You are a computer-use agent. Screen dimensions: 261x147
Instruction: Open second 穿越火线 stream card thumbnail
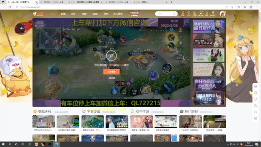68,122
